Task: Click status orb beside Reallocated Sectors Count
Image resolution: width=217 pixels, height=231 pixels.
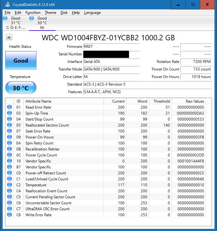Action: [x=9, y=125]
